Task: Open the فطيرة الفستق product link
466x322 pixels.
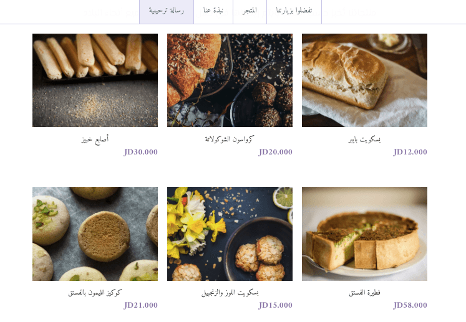Action: (x=364, y=293)
